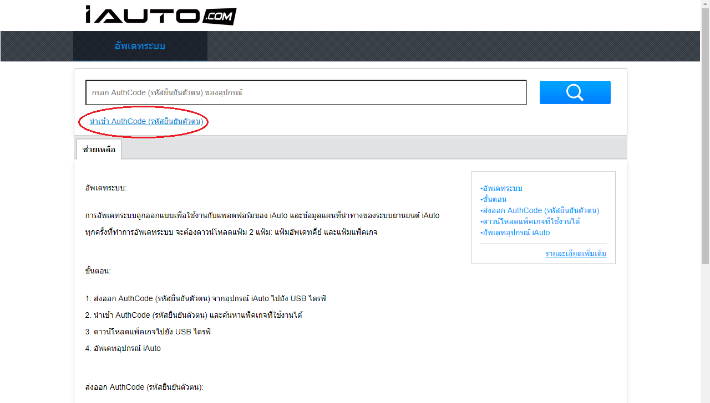The width and height of the screenshot is (710, 403).
Task: Submit the AuthCode search with the magnifier button
Action: point(575,92)
